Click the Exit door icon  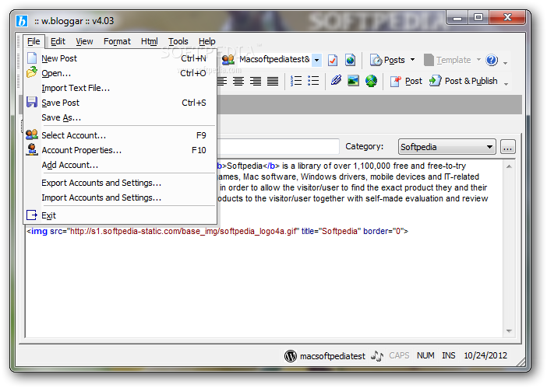(32, 215)
